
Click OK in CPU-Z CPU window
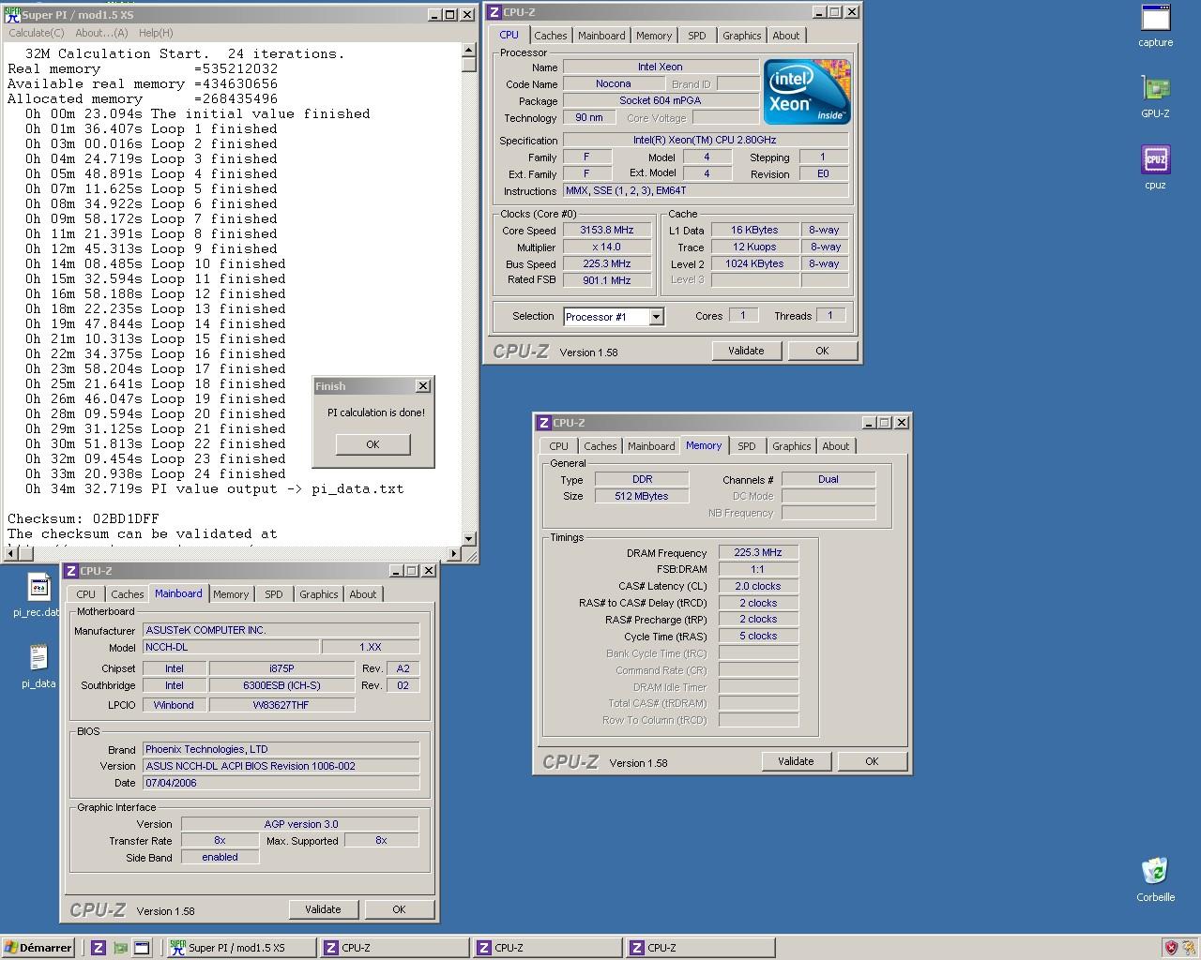point(822,351)
